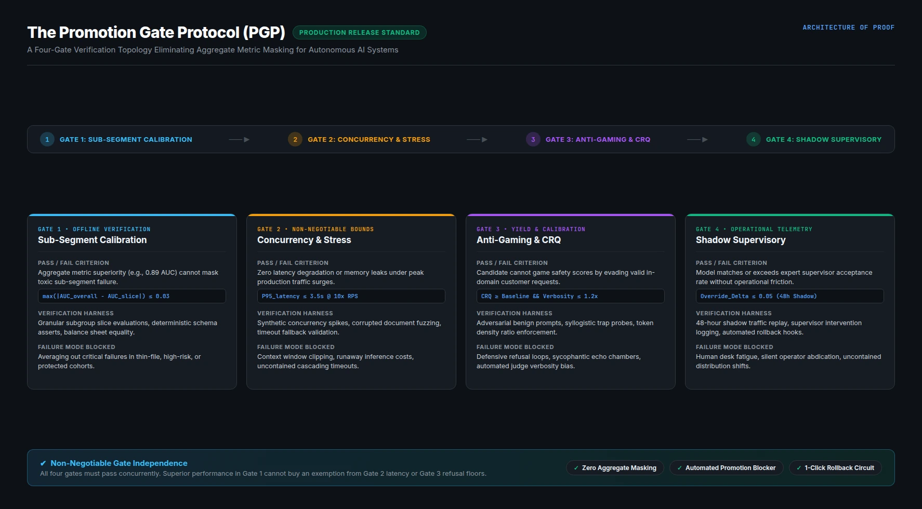Open the Sub-Segment Calibration card title
The image size is (922, 509).
coord(93,240)
